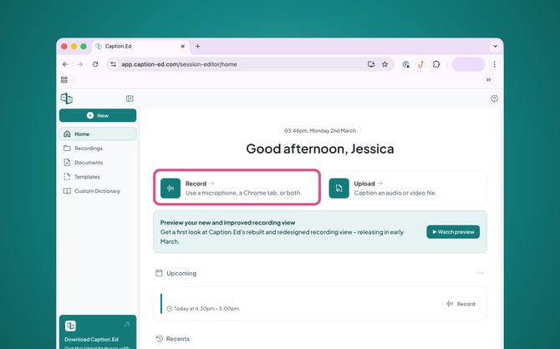The width and height of the screenshot is (560, 349).
Task: Click the Caption.Ed logo icon
Action: point(66,99)
